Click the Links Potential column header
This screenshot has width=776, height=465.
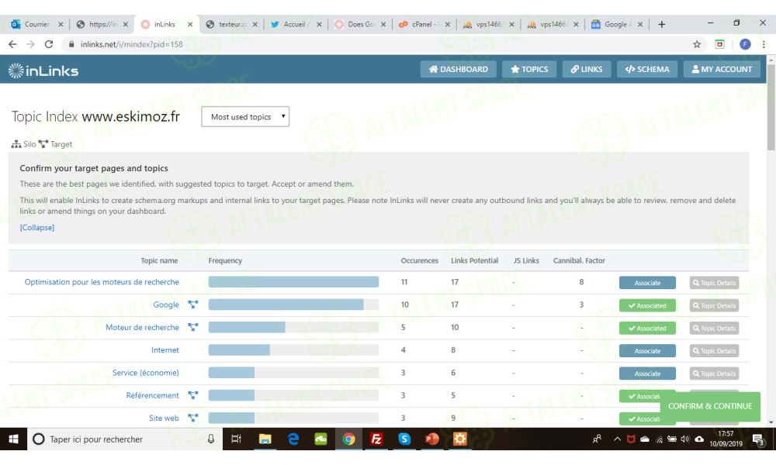pos(475,260)
